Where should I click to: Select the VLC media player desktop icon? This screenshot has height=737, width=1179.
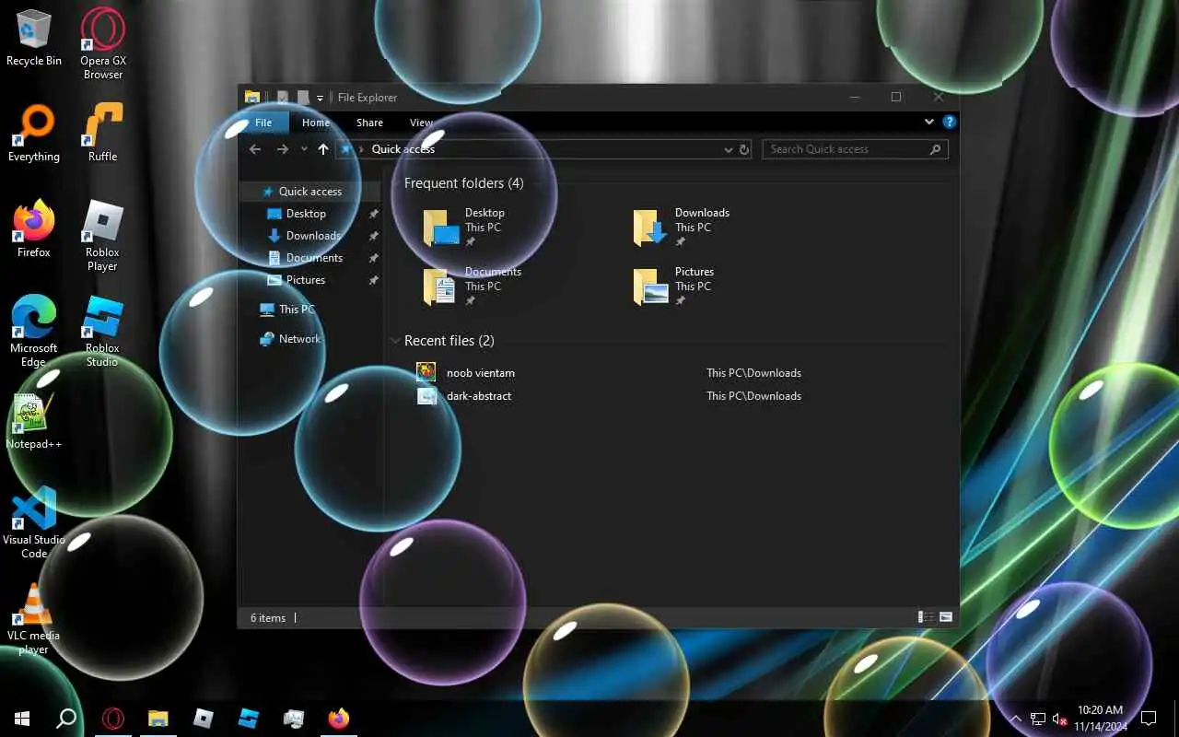(x=34, y=619)
